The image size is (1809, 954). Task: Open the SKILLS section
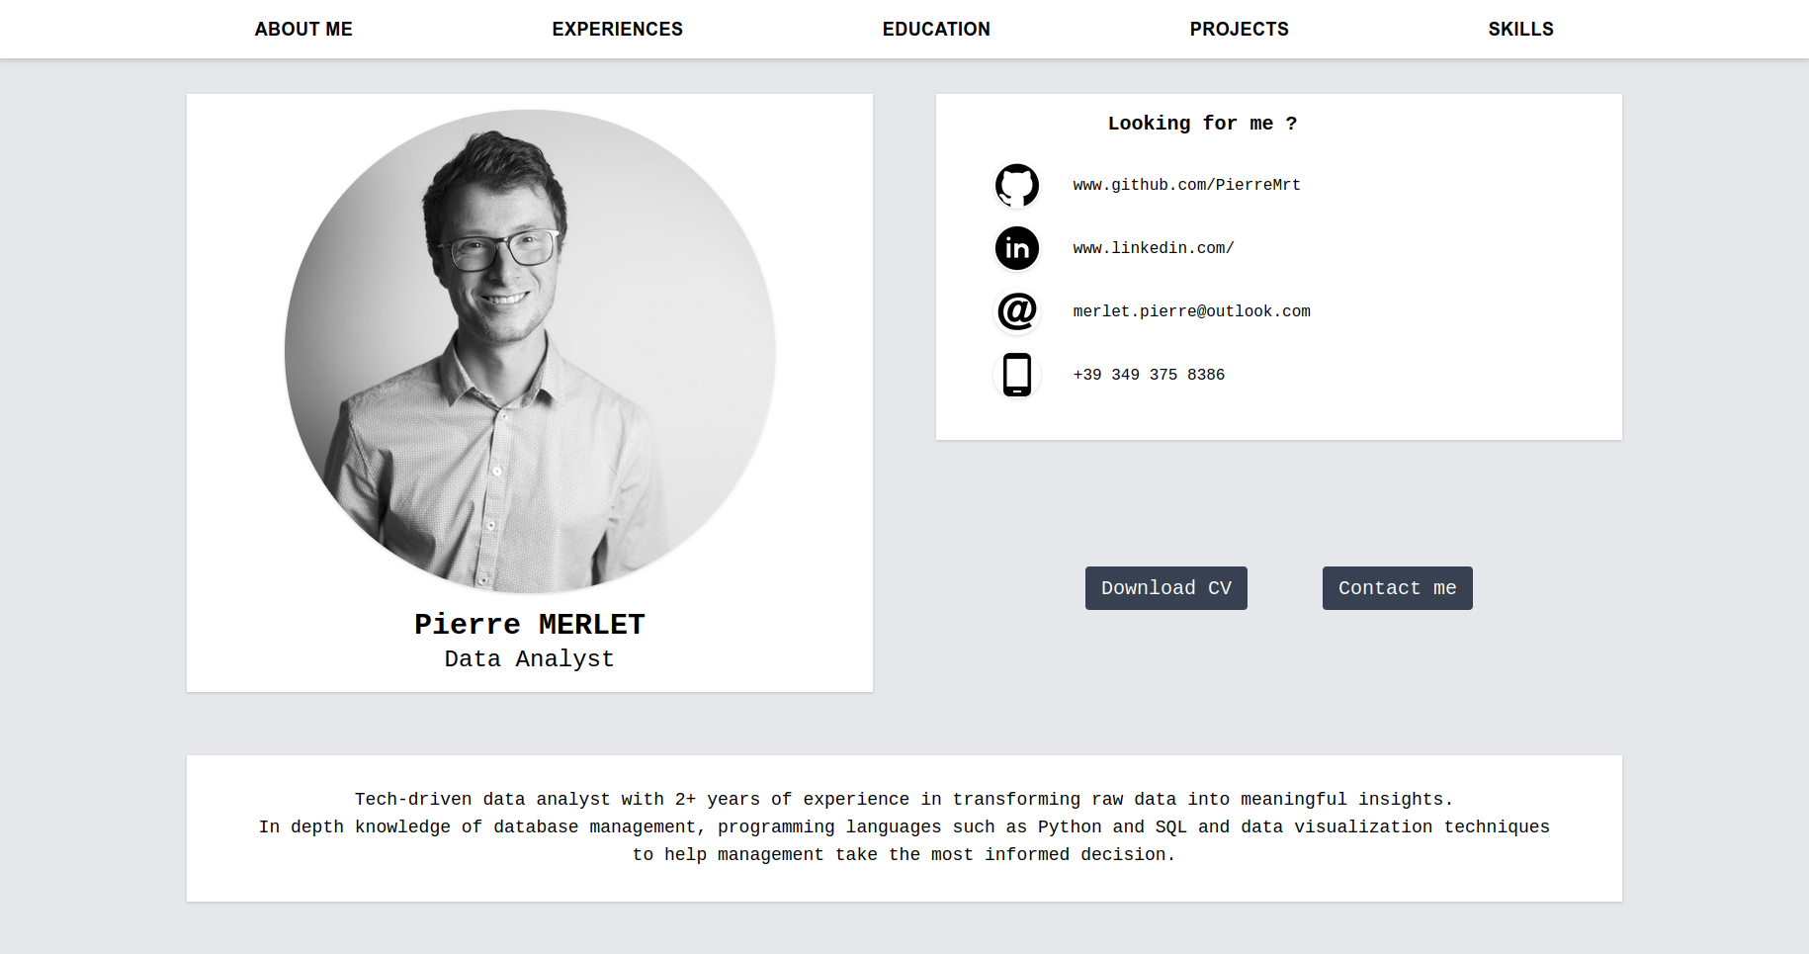(1520, 29)
